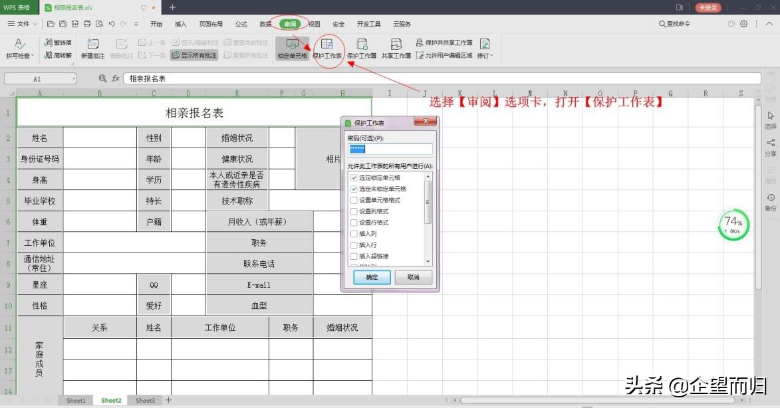This screenshot has height=408, width=780.
Task: Confirm the dialog with 确定 button
Action: click(372, 277)
